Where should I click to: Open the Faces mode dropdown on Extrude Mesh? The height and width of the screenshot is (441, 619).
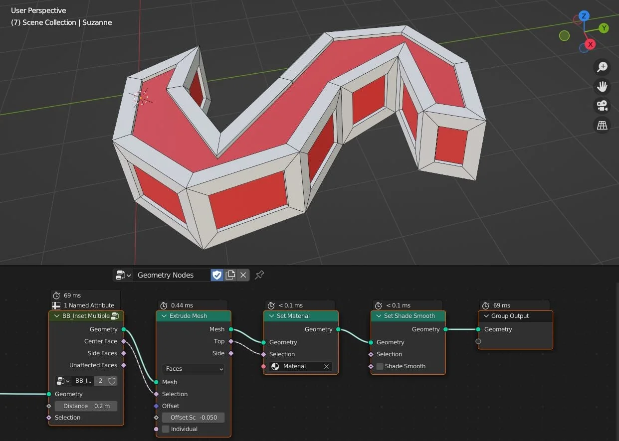click(194, 369)
